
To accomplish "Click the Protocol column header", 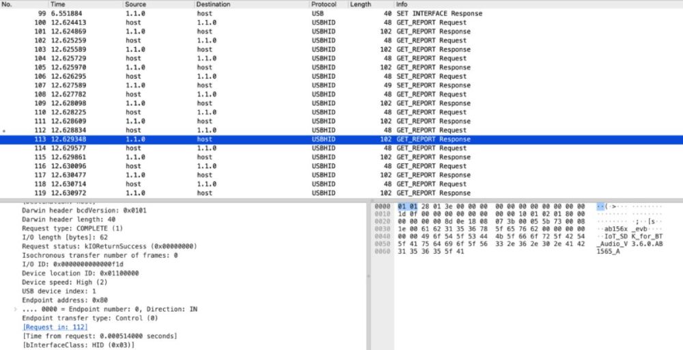I will coord(324,4).
